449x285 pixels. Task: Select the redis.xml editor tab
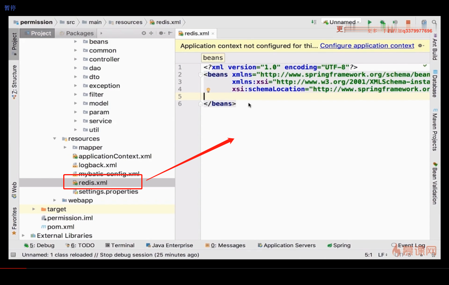[x=197, y=33]
